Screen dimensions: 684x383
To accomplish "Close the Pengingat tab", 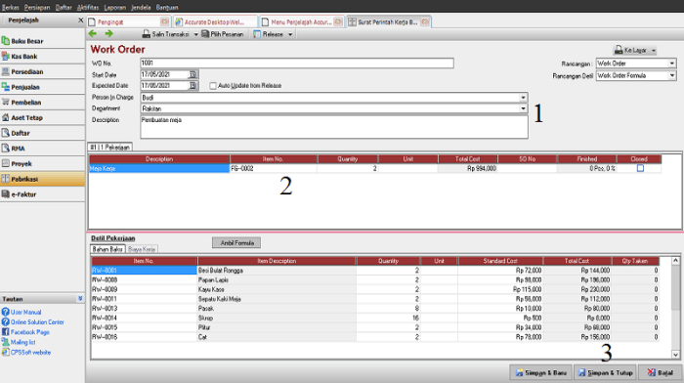I will [164, 21].
